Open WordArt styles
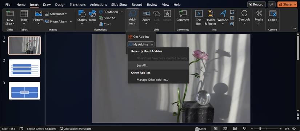The image size is (300, 131). pos(223,17)
